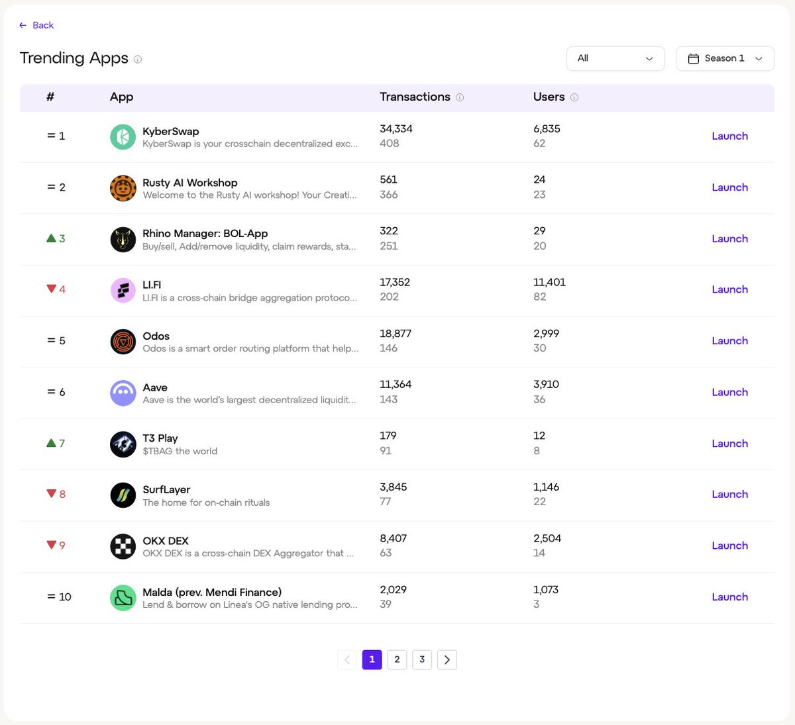Launch the Aave app

[x=729, y=392]
